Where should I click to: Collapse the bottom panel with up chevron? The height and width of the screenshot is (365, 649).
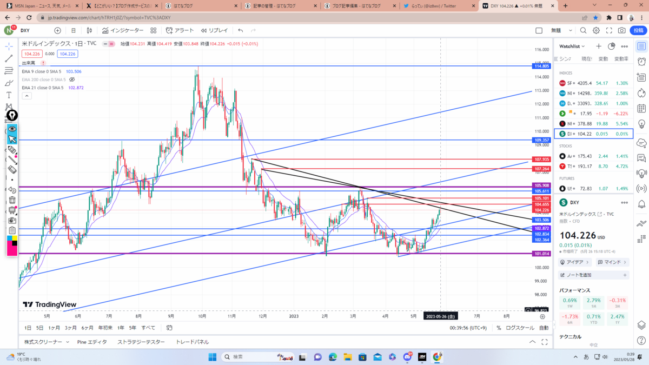pos(533,342)
